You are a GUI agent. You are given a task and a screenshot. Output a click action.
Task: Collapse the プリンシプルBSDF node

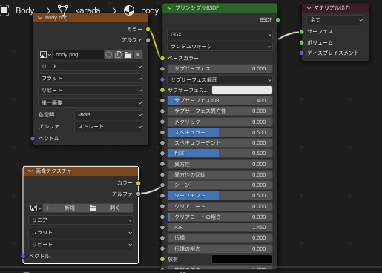[x=170, y=8]
